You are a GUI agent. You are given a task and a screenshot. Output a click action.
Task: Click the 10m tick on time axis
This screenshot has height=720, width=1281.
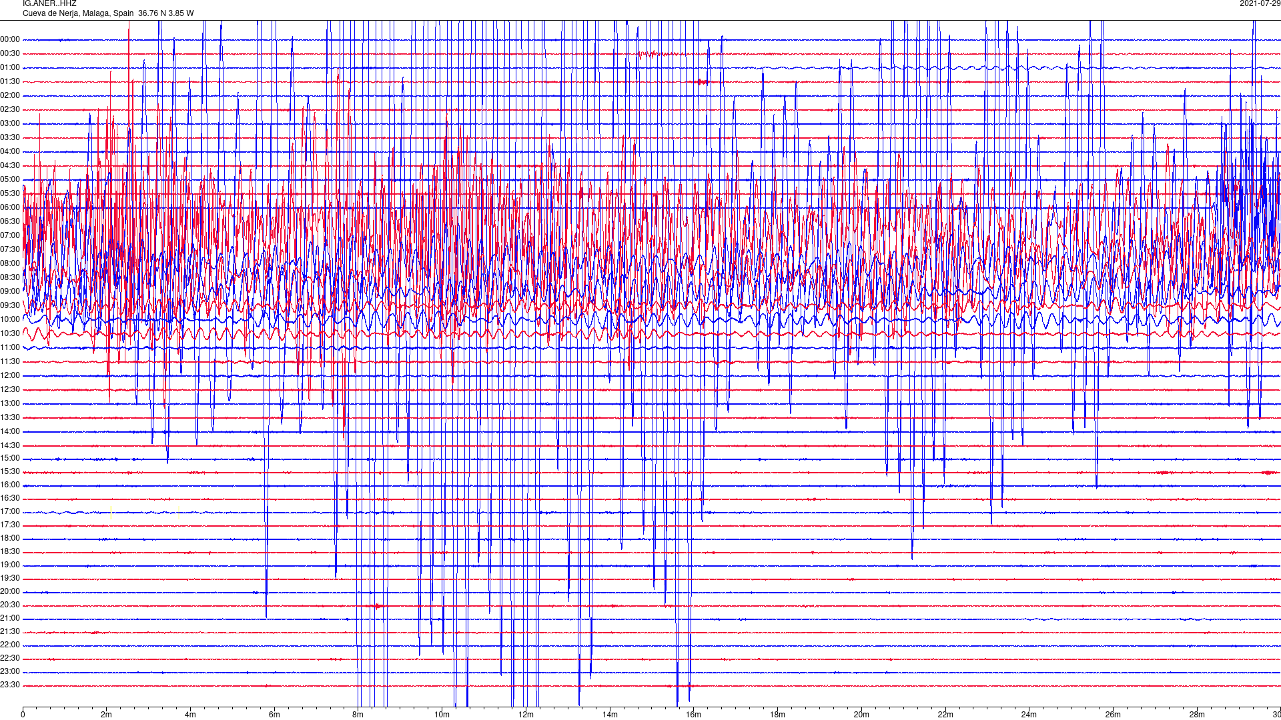pos(442,715)
